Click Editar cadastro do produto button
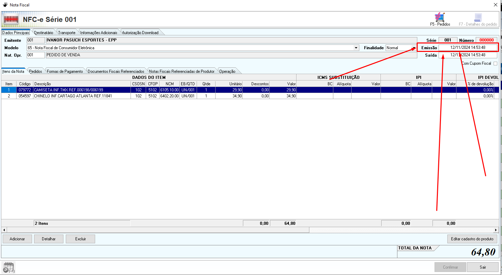 [472, 239]
